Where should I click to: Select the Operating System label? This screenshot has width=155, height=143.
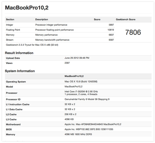click(16, 82)
